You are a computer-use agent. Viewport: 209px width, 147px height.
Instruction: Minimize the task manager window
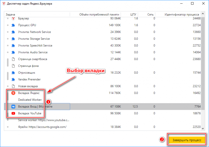point(181,3)
